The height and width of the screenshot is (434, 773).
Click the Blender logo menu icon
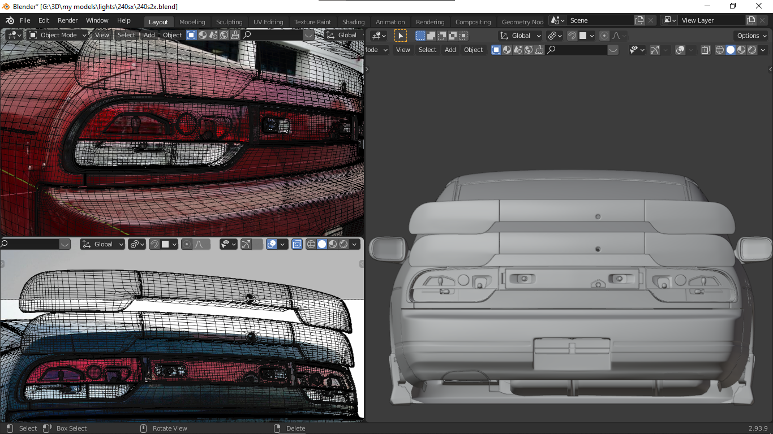10,20
